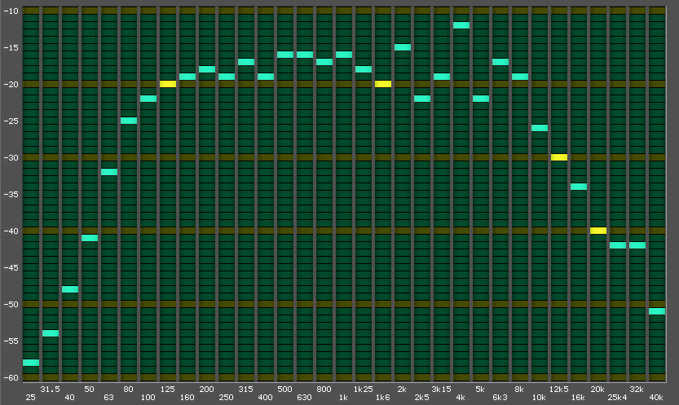Screen dimensions: 679x405
Task: Click the "250" frequency label
Action: click(x=226, y=397)
